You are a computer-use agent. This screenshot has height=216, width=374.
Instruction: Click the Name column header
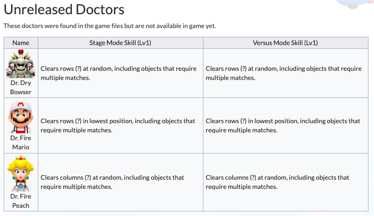21,43
